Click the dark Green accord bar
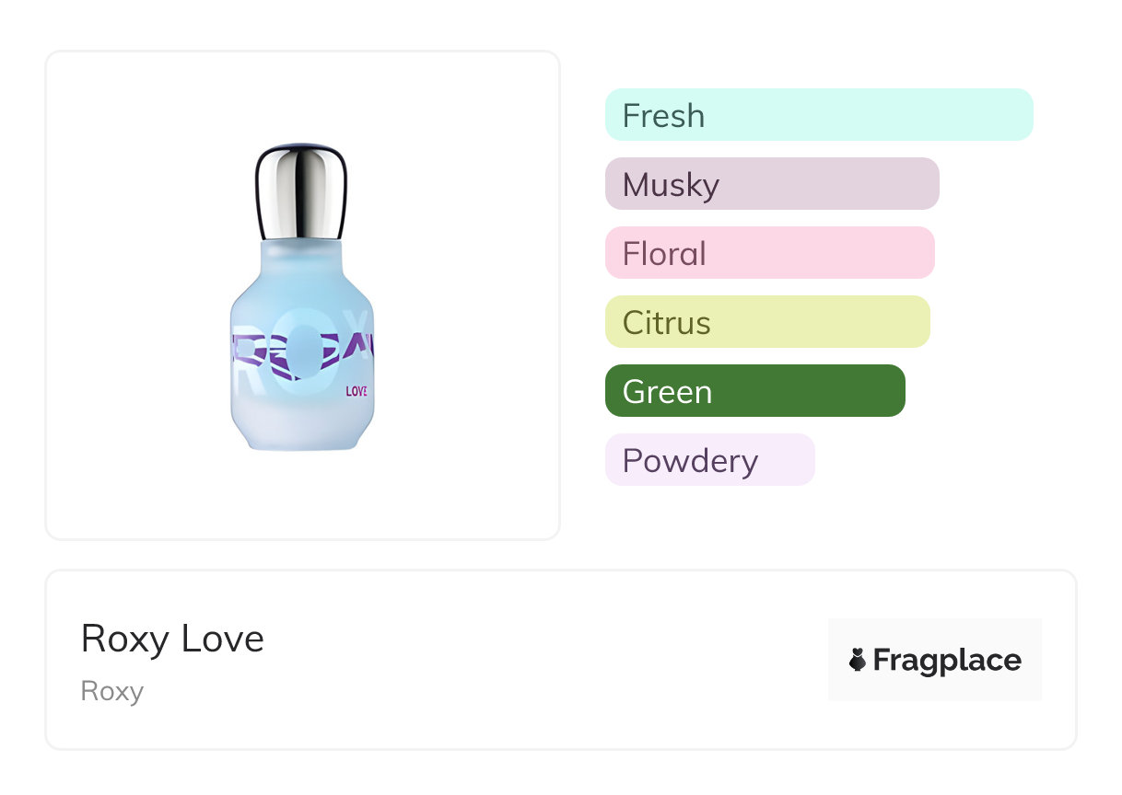This screenshot has height=795, width=1122. pos(754,391)
